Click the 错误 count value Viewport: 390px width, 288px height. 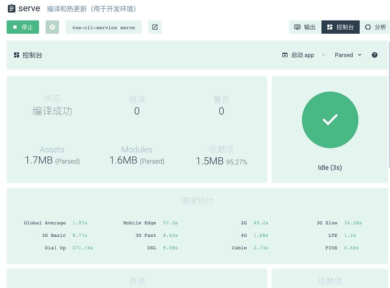137,111
